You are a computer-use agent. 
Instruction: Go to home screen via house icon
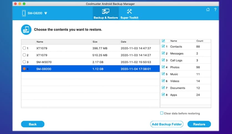pyautogui.click(x=208, y=10)
